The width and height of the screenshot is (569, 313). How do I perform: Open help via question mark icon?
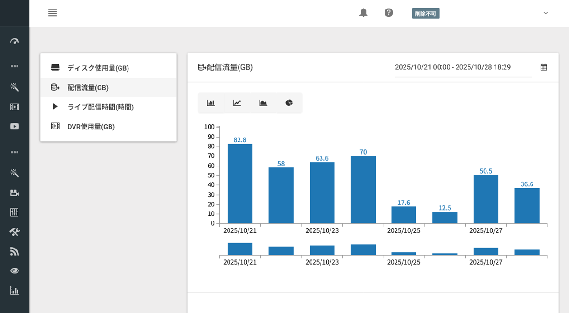389,13
